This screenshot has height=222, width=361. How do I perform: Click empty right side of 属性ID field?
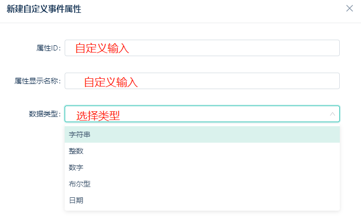(x=253, y=48)
